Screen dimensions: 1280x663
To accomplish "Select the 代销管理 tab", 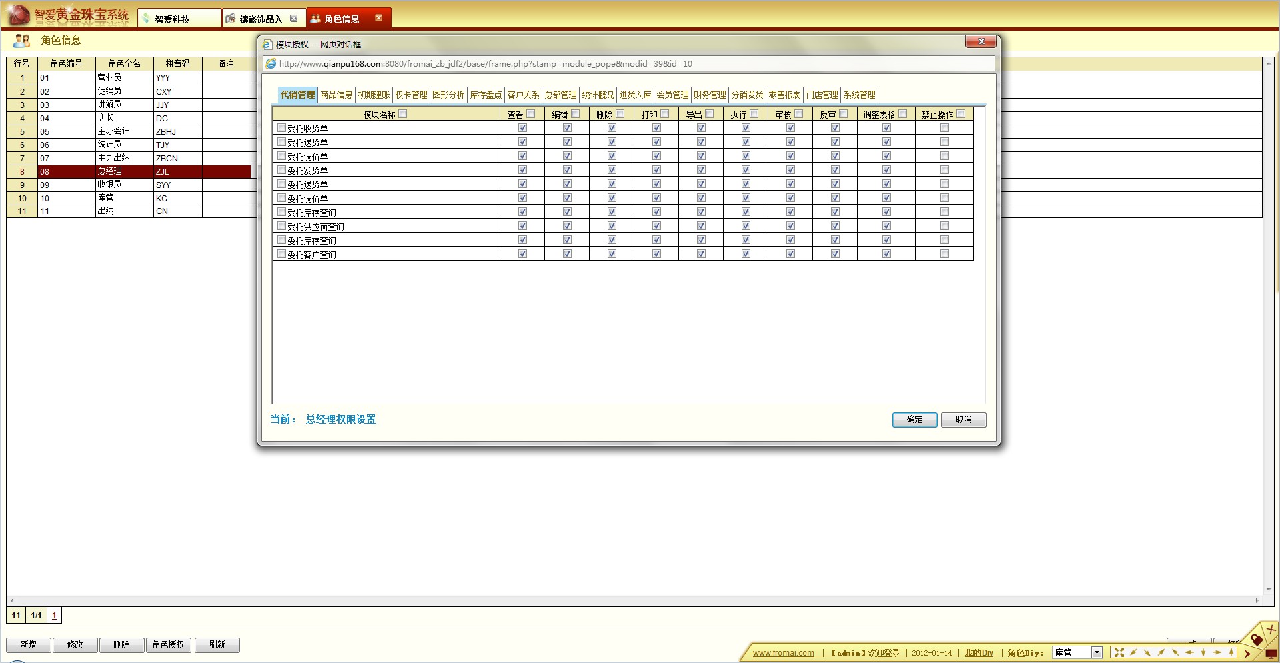I will point(297,95).
